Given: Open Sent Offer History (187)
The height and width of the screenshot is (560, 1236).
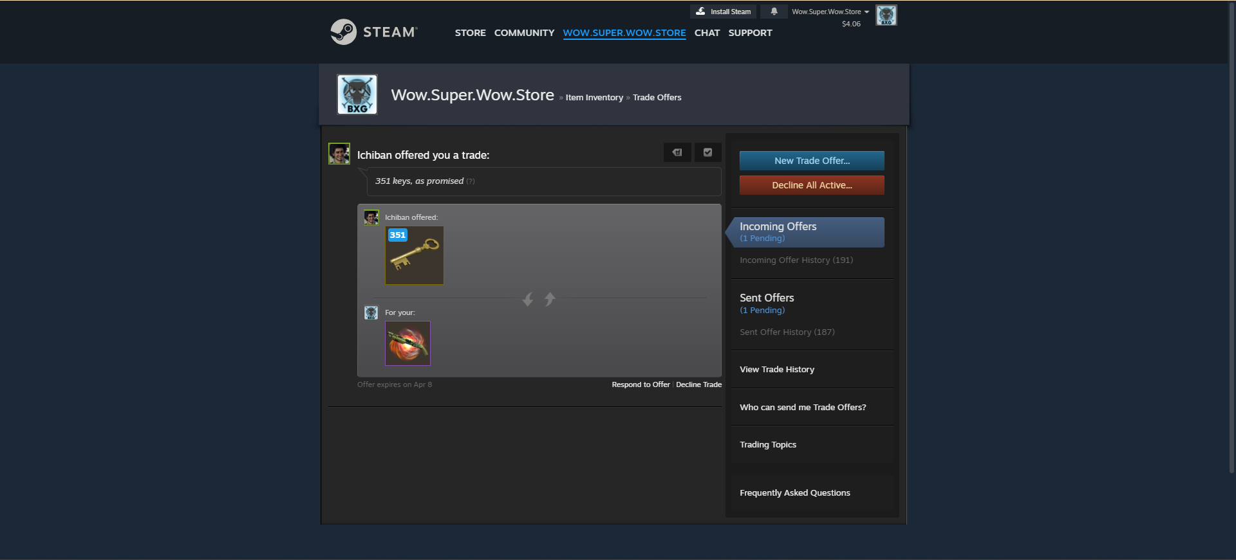Looking at the screenshot, I should pos(787,332).
